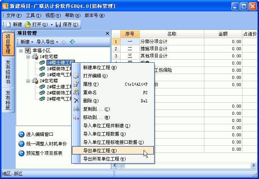Click the 保存 floppy disk icon
The width and height of the screenshot is (259, 179).
point(58,25)
